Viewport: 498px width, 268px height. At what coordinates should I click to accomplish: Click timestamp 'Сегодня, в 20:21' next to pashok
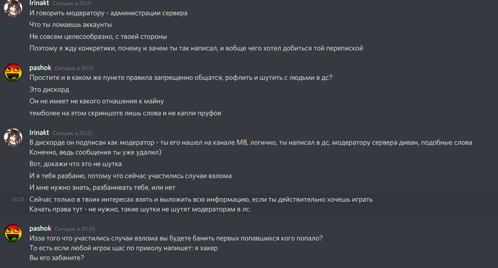pos(74,68)
